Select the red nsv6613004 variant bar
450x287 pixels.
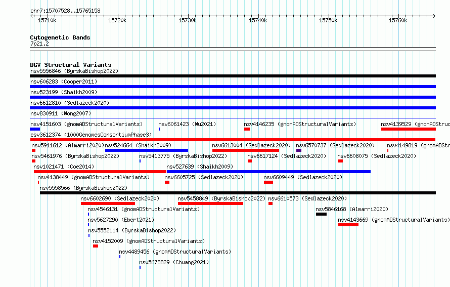[246, 150]
